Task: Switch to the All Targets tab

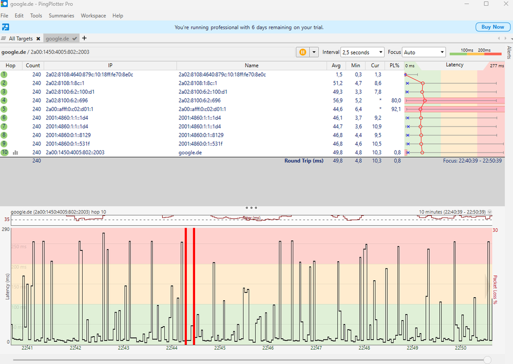Action: pos(21,39)
